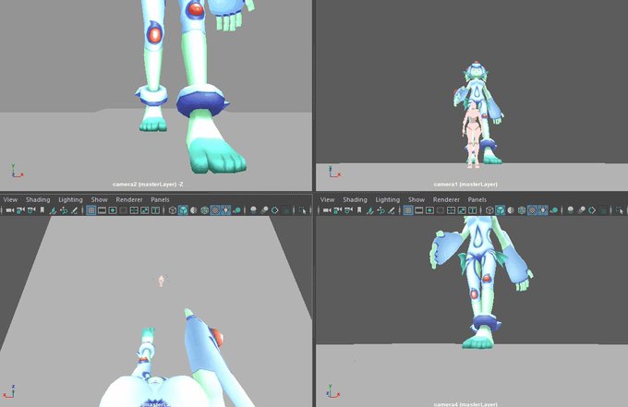Toggle Grid display in left viewport toolbar

[x=91, y=210]
